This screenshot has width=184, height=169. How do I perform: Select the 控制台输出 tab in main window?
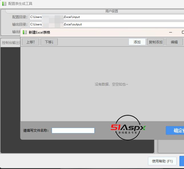(x=11, y=42)
